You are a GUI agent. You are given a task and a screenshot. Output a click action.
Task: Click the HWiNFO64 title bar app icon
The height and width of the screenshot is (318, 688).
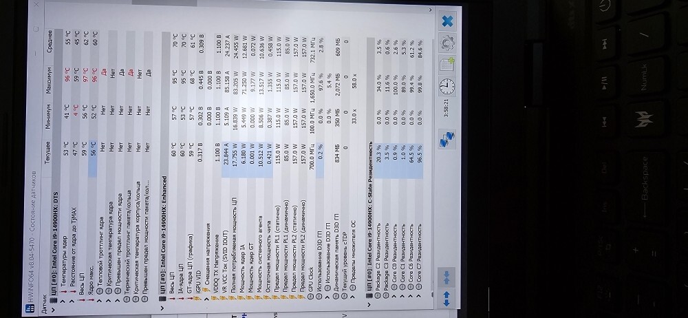click(30, 309)
